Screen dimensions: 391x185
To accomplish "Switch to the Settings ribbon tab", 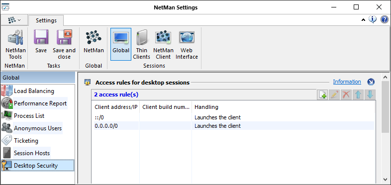I will coord(46,20).
